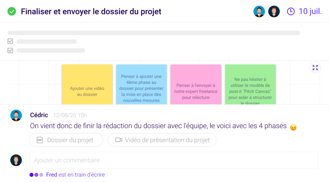Screen dimensions: 330x182
Task: Toggle the second subtask checkbox
Action: tap(10, 50)
